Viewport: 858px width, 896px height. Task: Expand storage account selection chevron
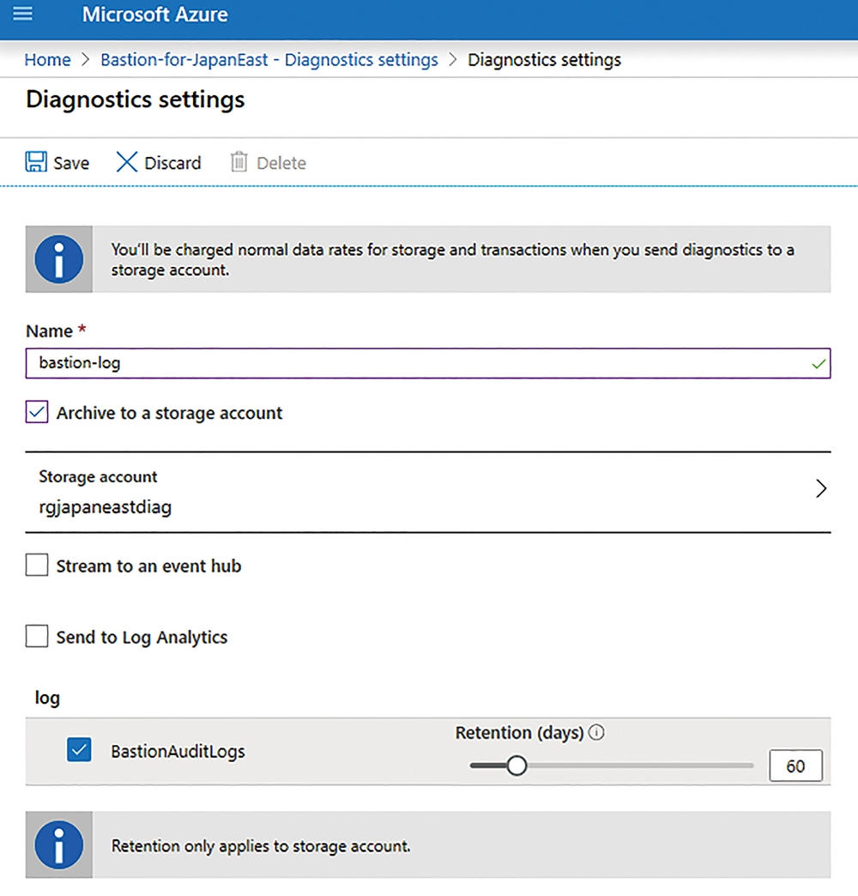[821, 488]
